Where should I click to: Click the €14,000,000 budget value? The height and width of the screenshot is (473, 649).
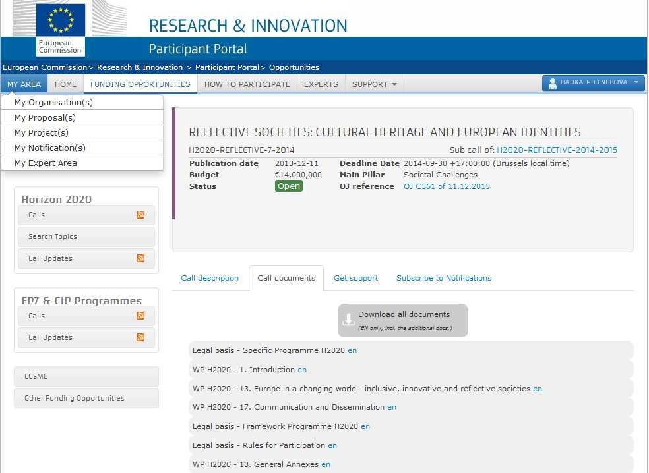[x=298, y=175]
